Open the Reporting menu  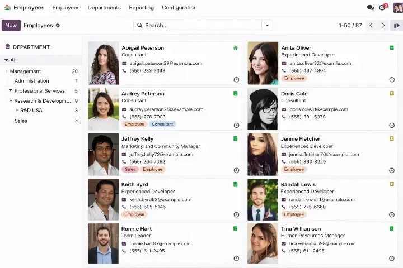click(141, 8)
